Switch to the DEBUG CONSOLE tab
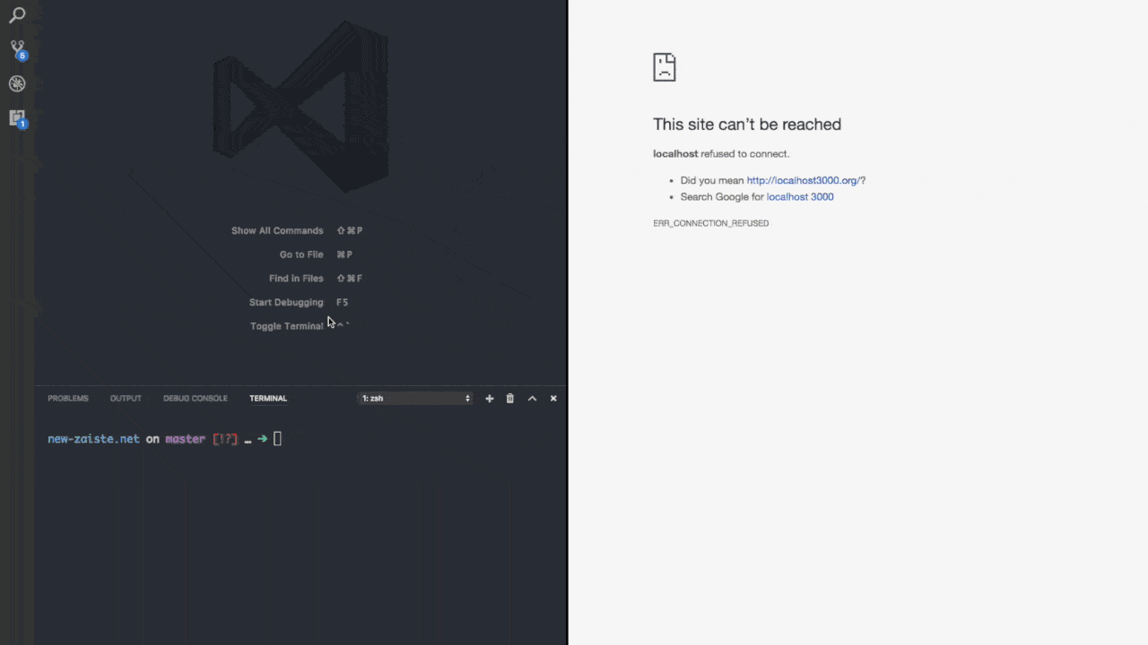The width and height of the screenshot is (1148, 645). click(196, 399)
